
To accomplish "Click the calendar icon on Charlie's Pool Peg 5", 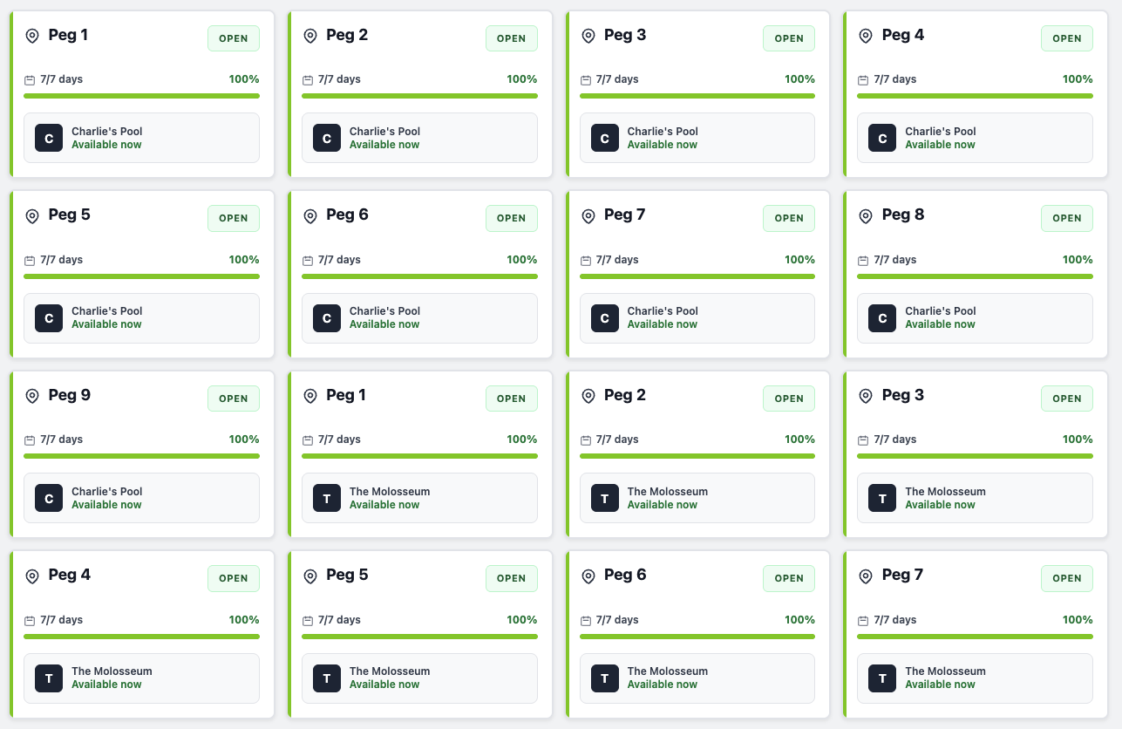I will [x=30, y=261].
